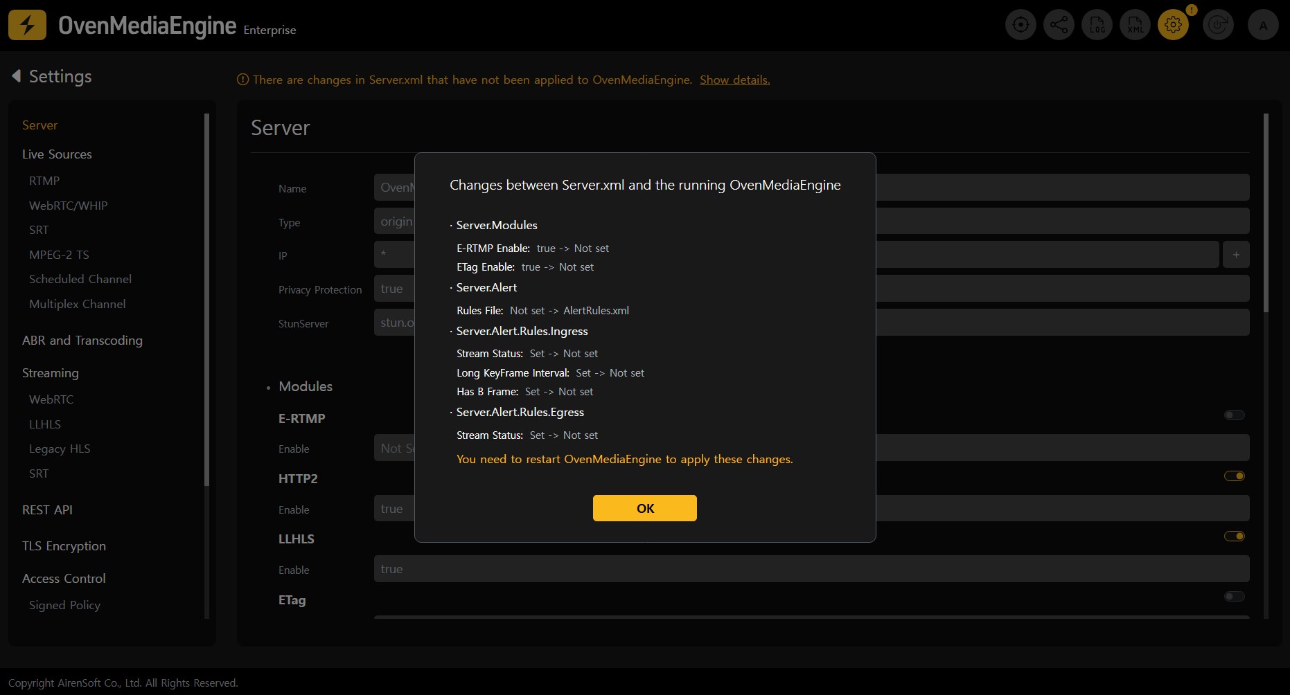Click the yellow Settings gear icon

[1173, 25]
